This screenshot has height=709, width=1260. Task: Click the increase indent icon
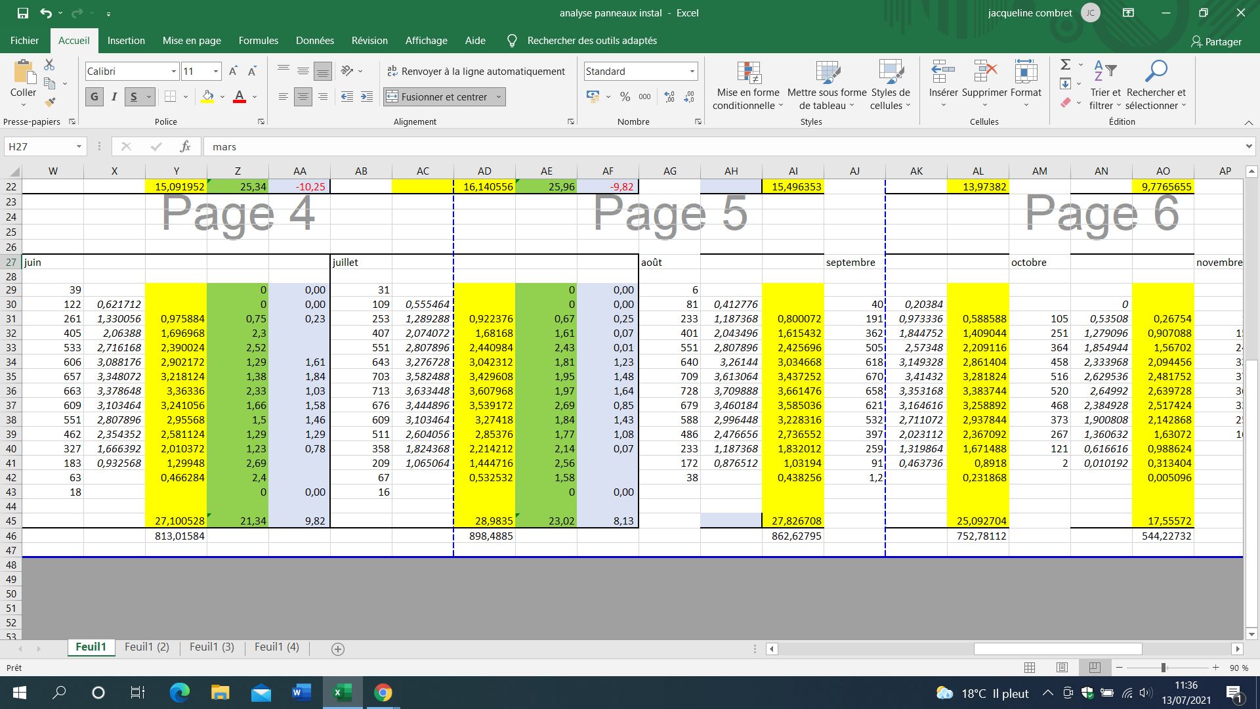(367, 97)
